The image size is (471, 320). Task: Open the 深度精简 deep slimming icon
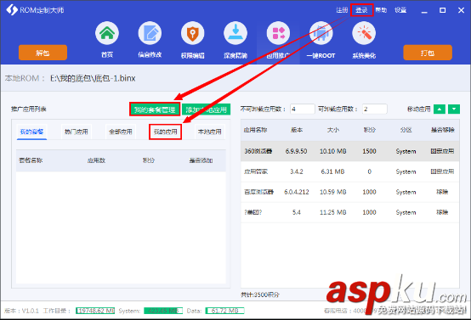coord(235,33)
